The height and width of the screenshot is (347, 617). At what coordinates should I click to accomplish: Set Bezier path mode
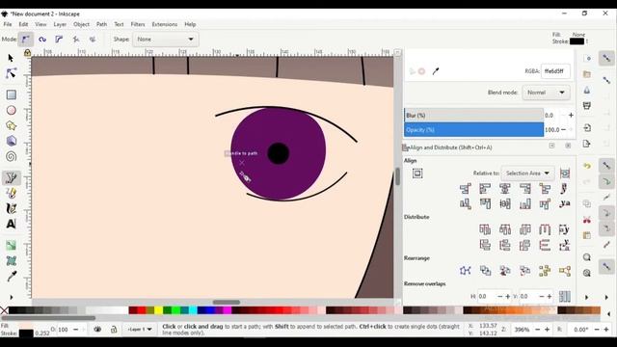tap(26, 40)
